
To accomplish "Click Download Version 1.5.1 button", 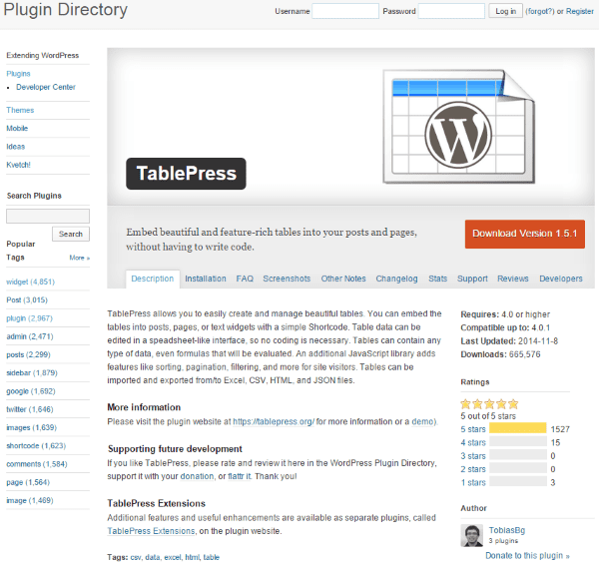I will [524, 234].
